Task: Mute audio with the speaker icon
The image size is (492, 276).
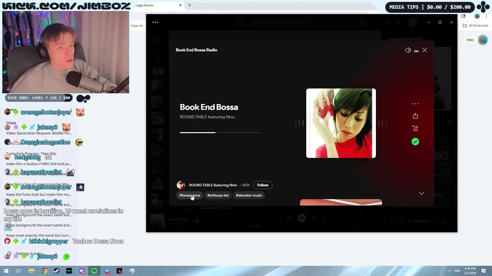Action: pyautogui.click(x=408, y=50)
